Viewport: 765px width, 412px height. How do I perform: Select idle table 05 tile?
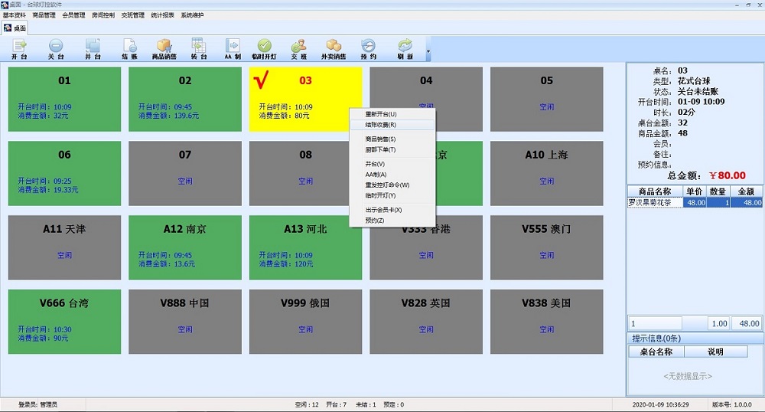pos(546,99)
